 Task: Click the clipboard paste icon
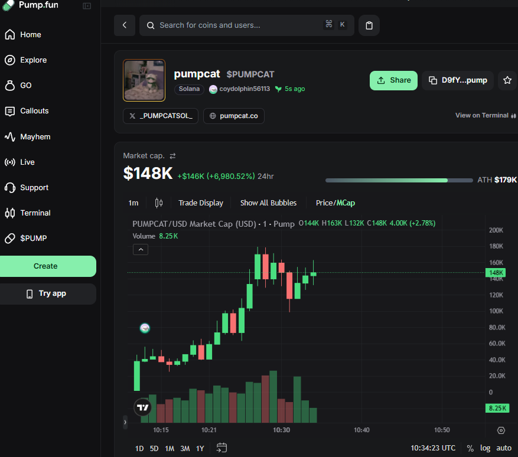click(x=369, y=25)
